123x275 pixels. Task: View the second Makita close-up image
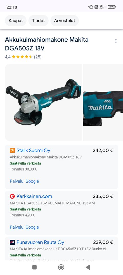click(x=103, y=102)
